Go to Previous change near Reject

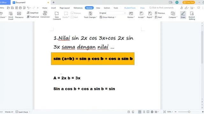point(160,13)
